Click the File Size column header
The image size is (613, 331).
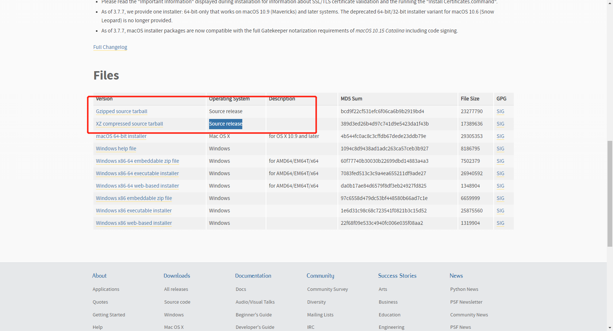point(470,99)
